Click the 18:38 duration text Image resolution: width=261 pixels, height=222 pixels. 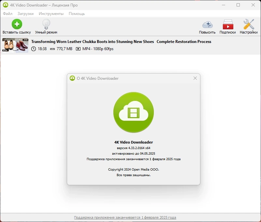pos(42,49)
